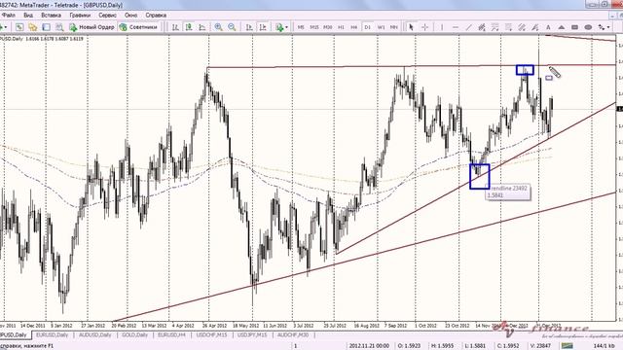The height and width of the screenshot is (350, 623).
Task: Select the D1 timeframe
Action: (x=368, y=27)
